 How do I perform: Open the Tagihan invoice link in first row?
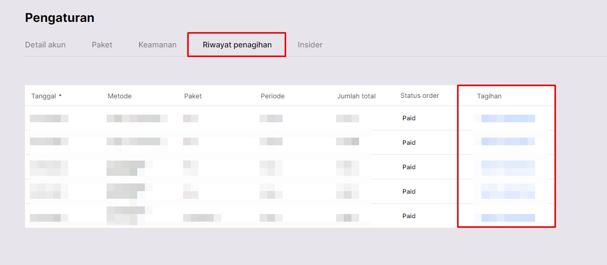coord(508,118)
